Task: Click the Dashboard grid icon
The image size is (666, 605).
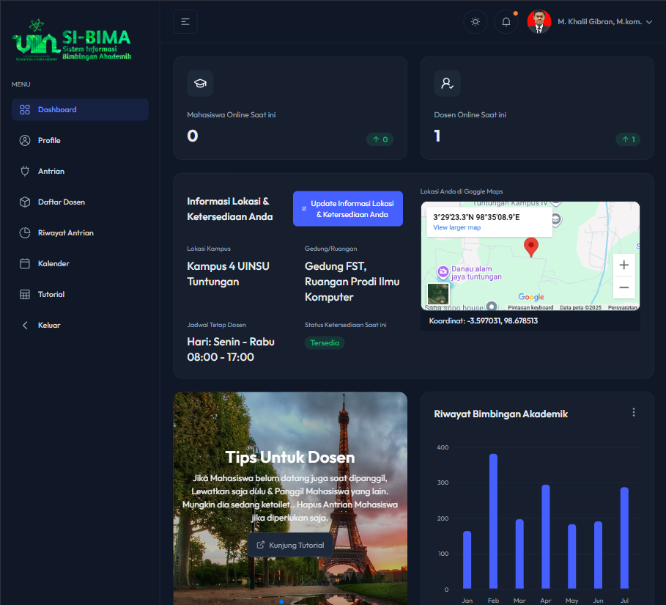Action: (25, 110)
